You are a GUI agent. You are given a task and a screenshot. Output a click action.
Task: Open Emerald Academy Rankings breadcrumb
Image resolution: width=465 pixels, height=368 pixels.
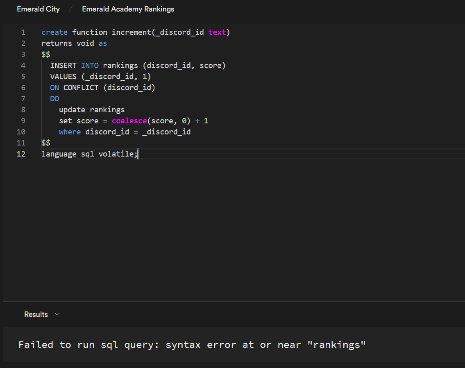[x=128, y=9]
